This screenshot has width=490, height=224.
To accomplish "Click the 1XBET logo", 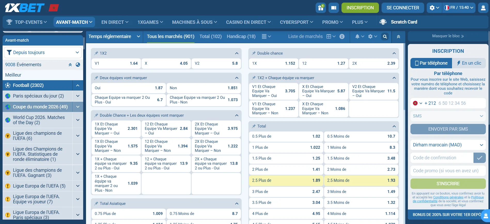I will [x=25, y=8].
